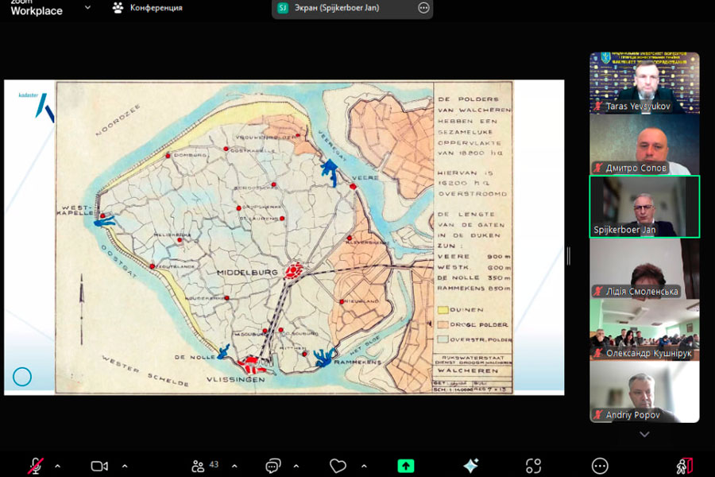The image size is (715, 477).
Task: Click muted mic icon on Олександр Кушнірук tile
Action: click(597, 353)
